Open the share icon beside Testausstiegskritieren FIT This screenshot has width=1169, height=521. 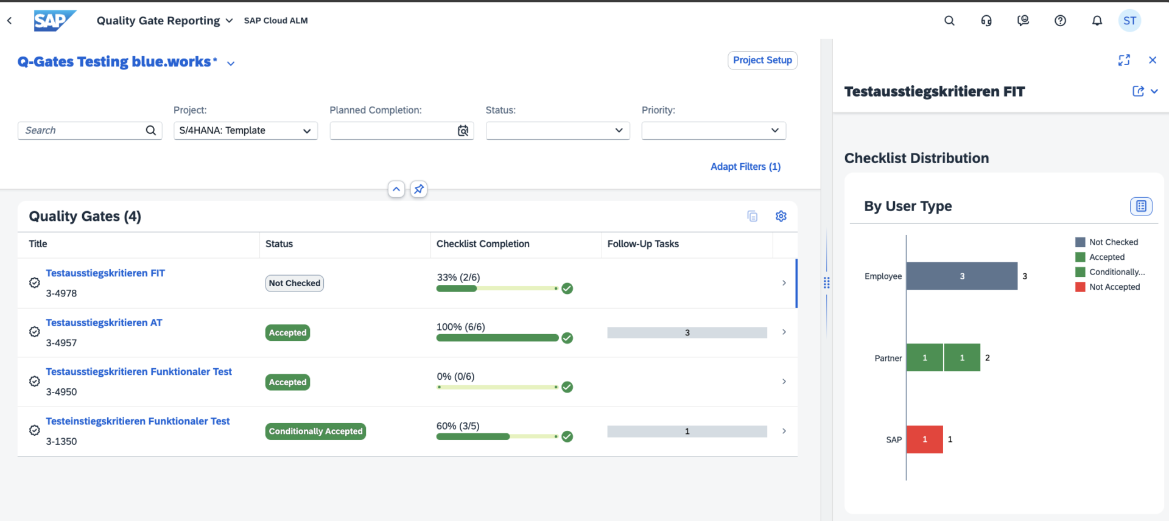click(1138, 91)
